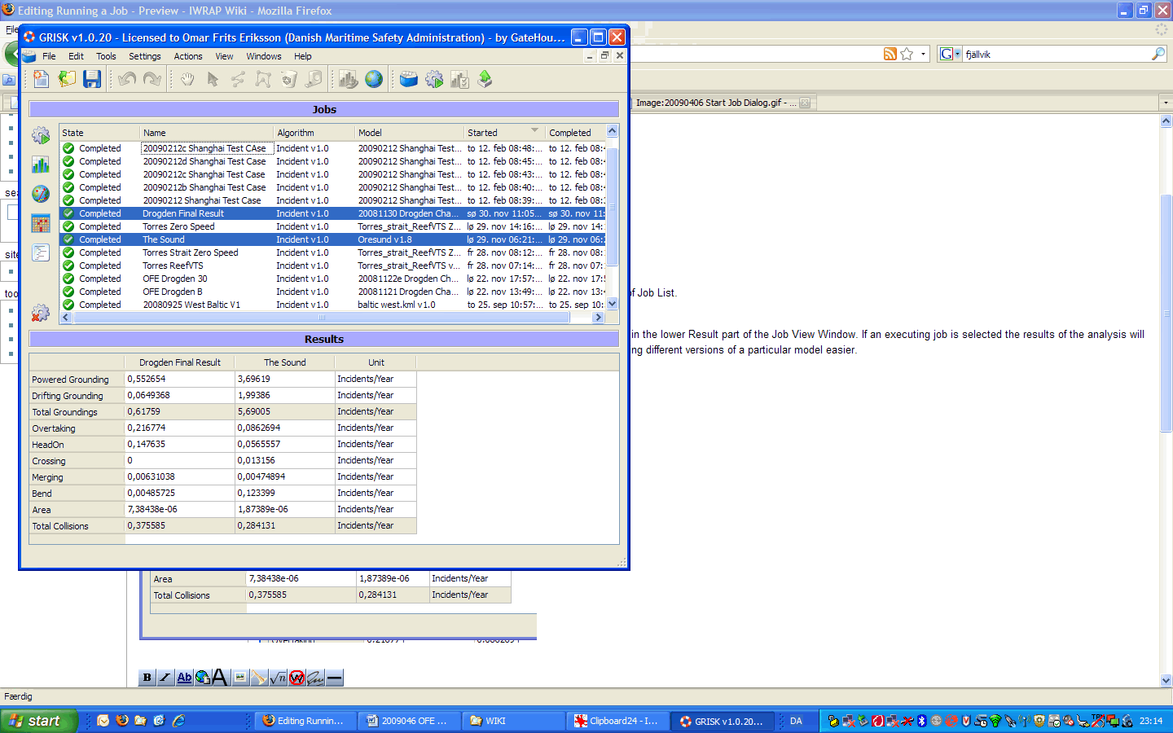The height and width of the screenshot is (733, 1173).
Task: Click the new document toolbar icon
Action: (41, 79)
